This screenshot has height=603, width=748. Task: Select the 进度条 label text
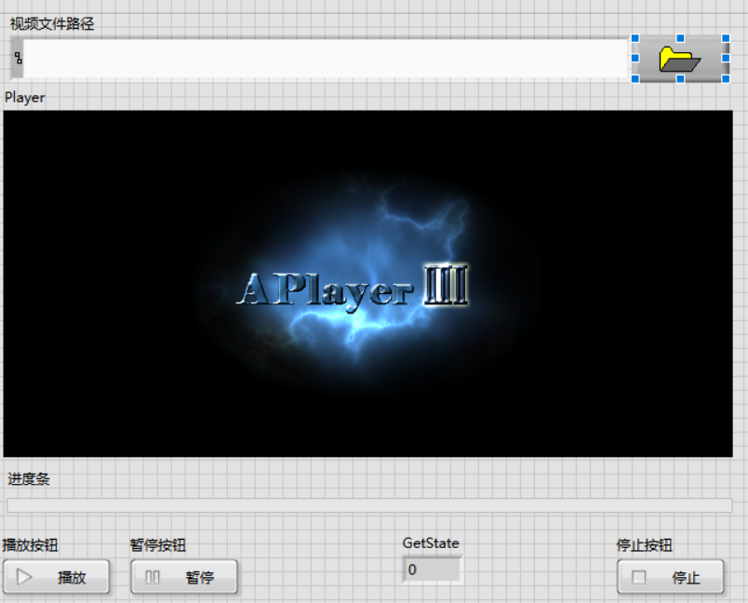click(29, 479)
